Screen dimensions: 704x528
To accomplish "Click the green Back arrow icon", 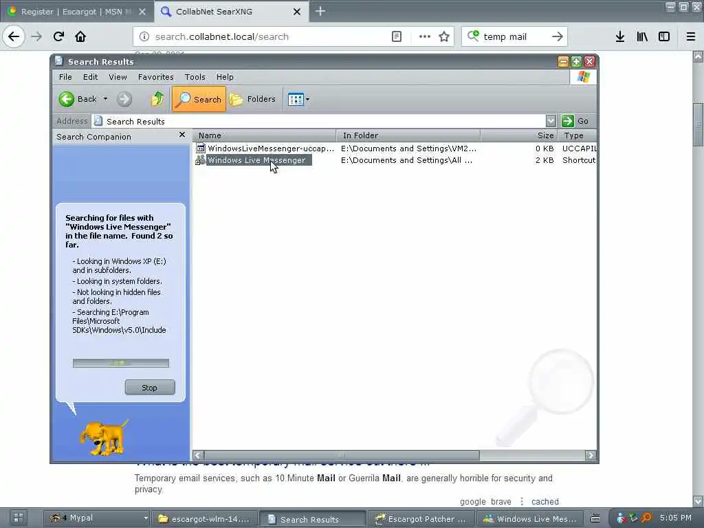I will tap(67, 99).
